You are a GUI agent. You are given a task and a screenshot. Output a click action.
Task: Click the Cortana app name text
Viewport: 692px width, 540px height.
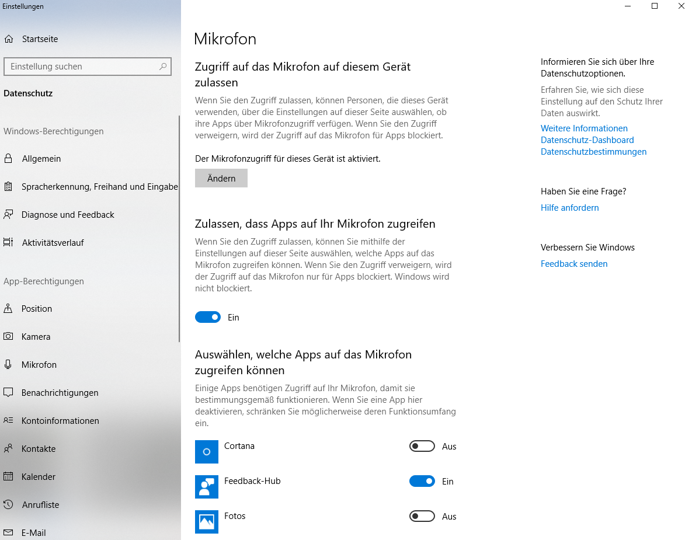[239, 446]
